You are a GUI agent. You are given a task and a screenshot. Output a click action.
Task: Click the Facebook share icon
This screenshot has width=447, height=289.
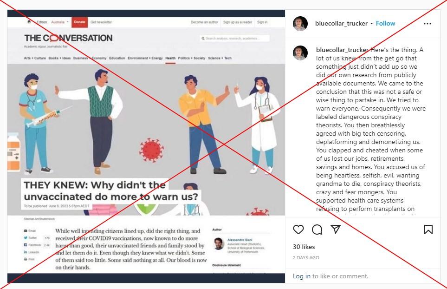26,245
